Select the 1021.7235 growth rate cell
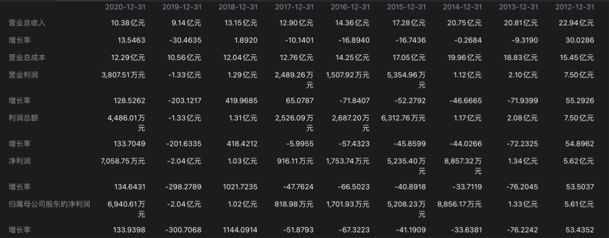Image resolution: width=609 pixels, height=238 pixels. click(x=240, y=187)
